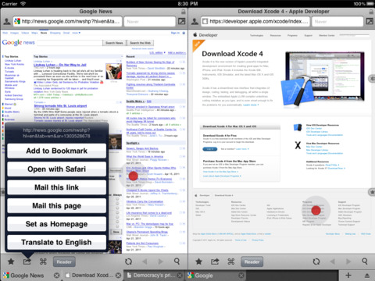Choose Mail this page
Viewport: 375px width, 281px height.
[x=57, y=206]
